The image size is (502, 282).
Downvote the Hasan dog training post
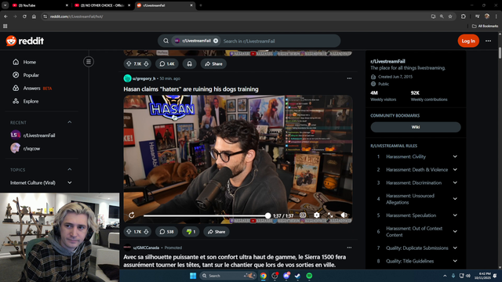tap(147, 232)
